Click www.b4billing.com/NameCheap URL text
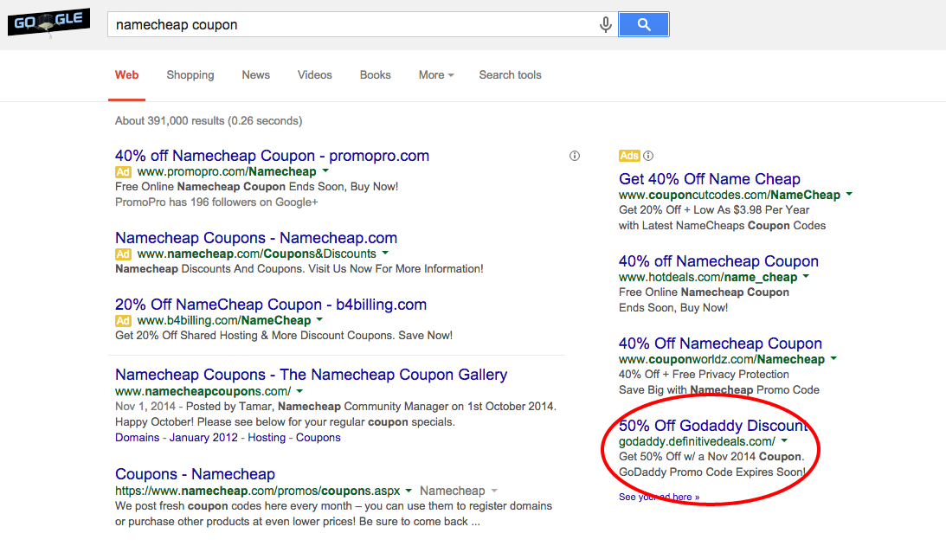This screenshot has height=546, width=946. 224,320
